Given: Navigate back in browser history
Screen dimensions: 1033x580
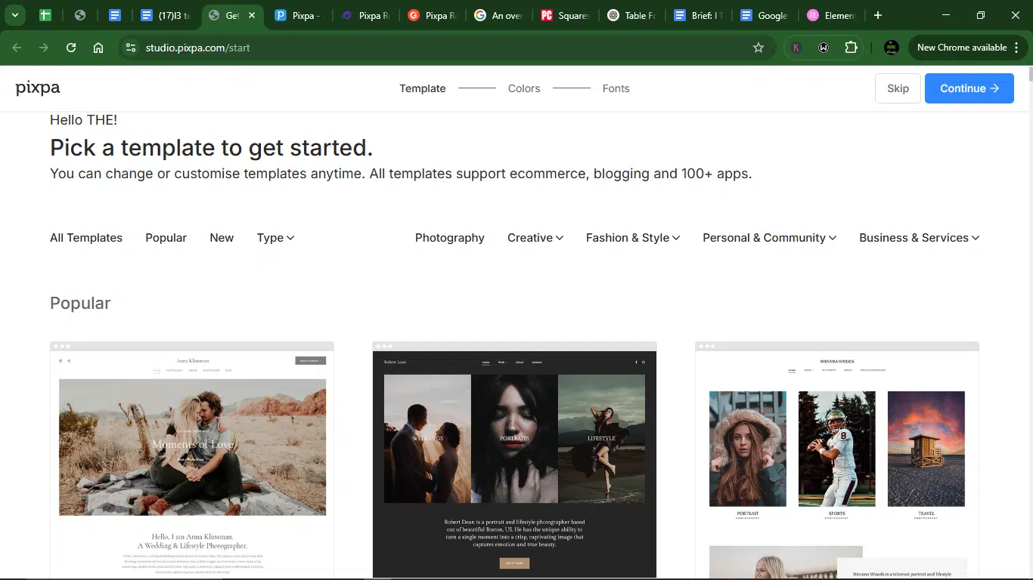Looking at the screenshot, I should [x=17, y=48].
